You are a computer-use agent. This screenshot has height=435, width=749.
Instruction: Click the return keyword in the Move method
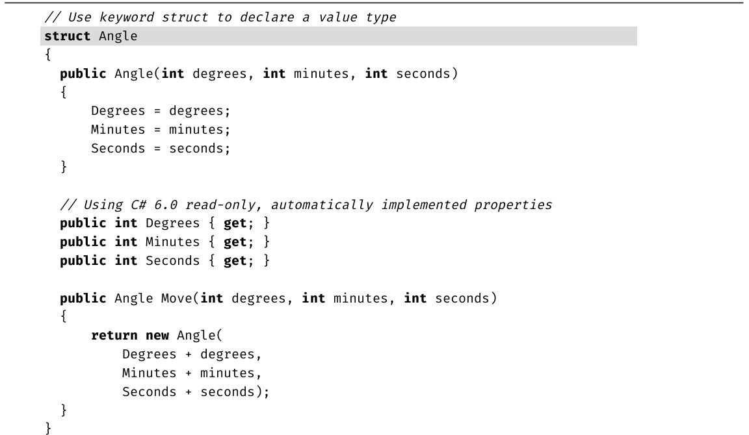[x=114, y=336]
